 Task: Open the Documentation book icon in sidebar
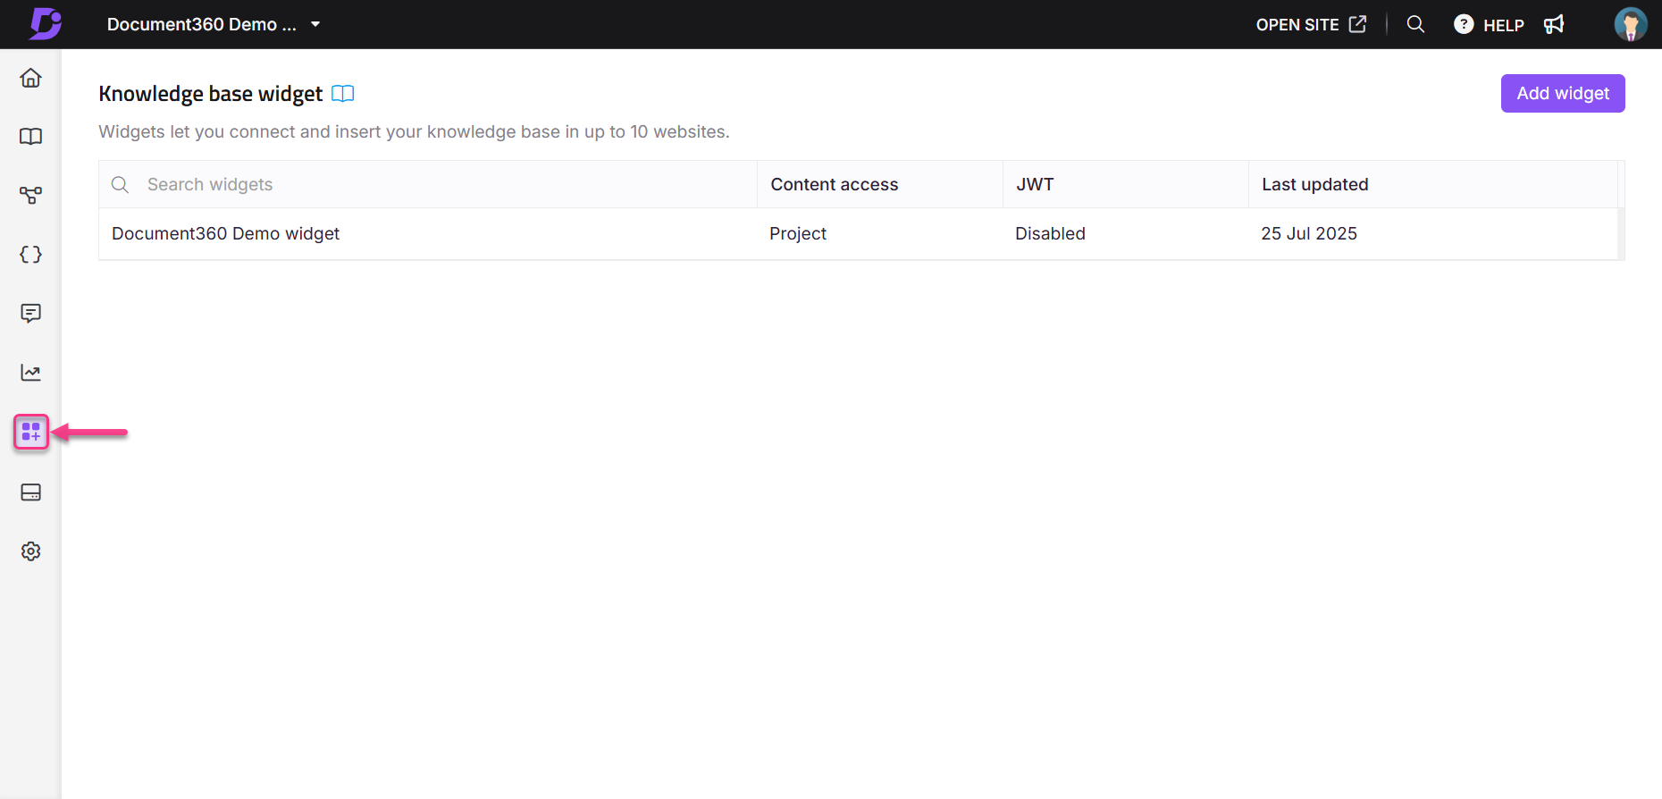tap(31, 137)
